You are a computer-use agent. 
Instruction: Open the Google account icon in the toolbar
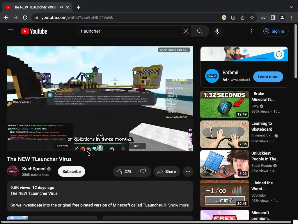click(x=224, y=17)
